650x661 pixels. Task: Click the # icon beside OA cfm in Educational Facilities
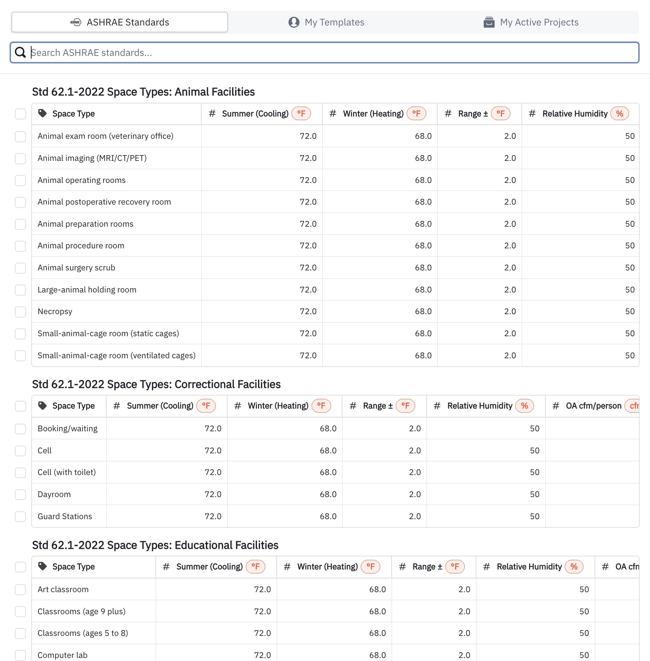coord(605,567)
